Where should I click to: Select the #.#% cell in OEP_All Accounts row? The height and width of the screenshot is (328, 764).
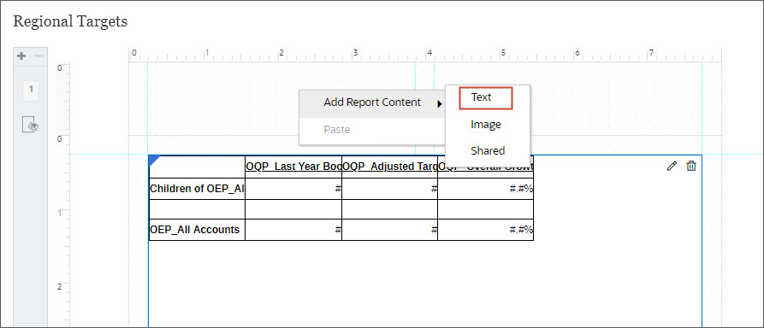click(486, 230)
